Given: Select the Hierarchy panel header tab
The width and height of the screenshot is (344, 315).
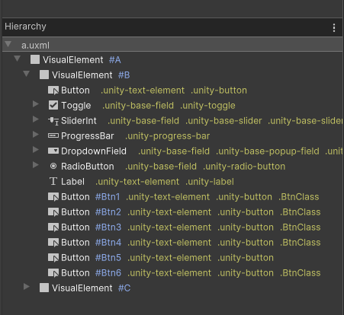Looking at the screenshot, I should (25, 27).
